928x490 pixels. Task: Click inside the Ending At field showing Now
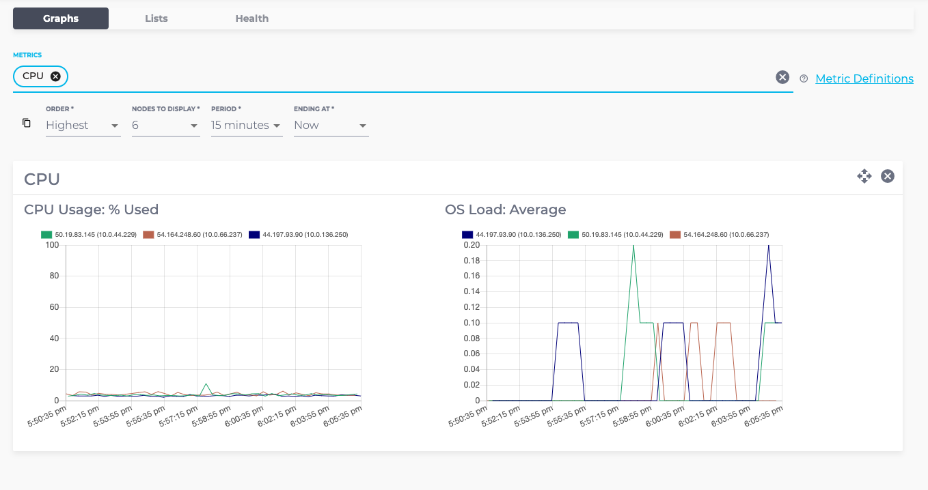point(331,125)
